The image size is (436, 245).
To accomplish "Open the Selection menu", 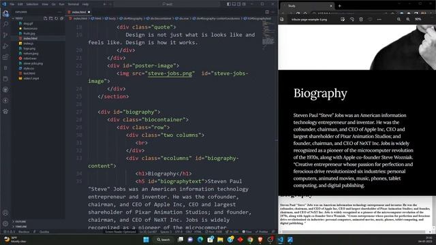I will click(32, 4).
